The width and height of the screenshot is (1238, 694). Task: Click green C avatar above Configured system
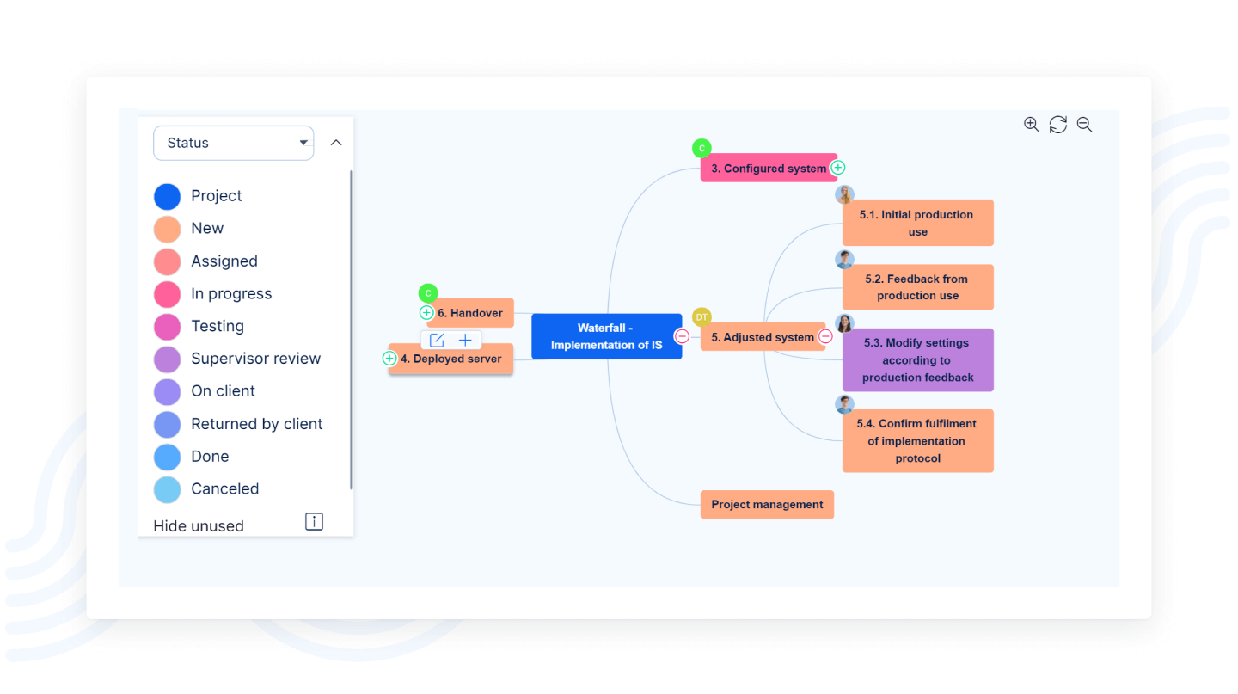pos(702,148)
